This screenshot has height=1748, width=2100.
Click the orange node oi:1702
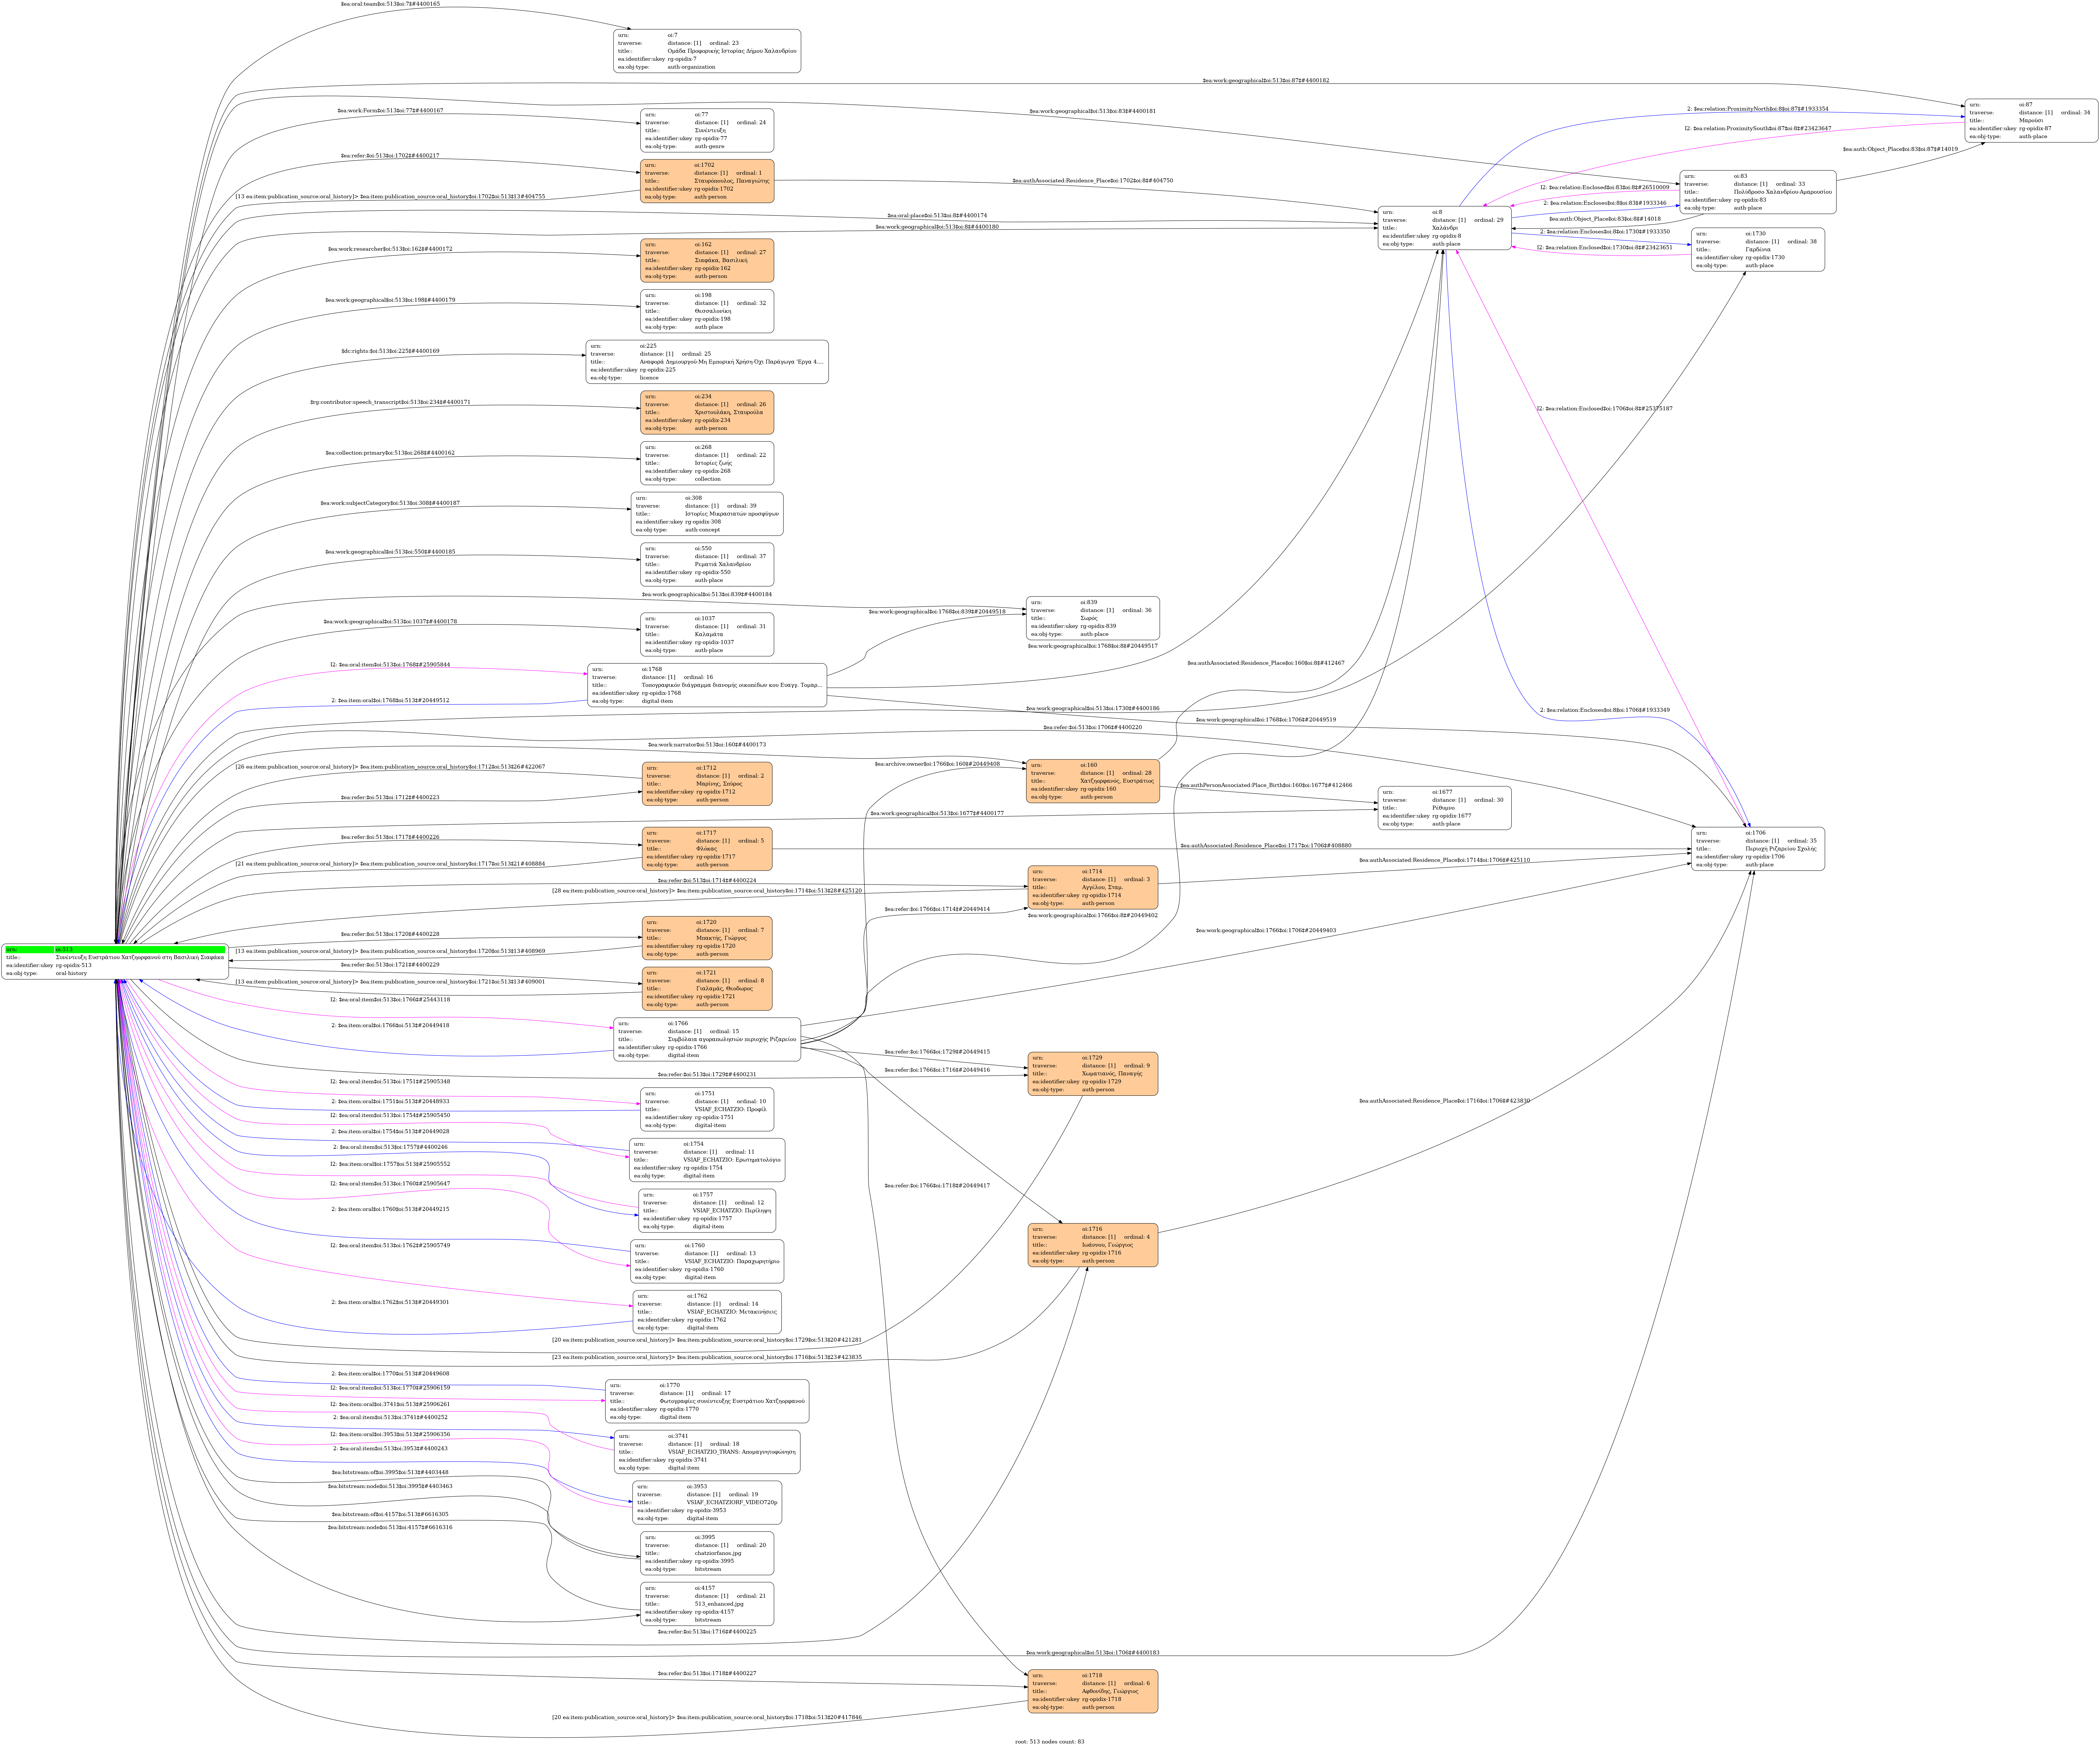point(707,181)
